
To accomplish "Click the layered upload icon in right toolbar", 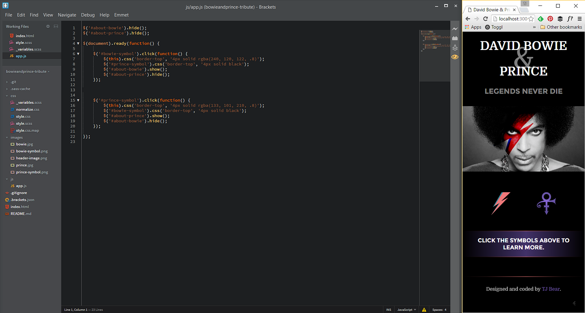I will click(455, 48).
